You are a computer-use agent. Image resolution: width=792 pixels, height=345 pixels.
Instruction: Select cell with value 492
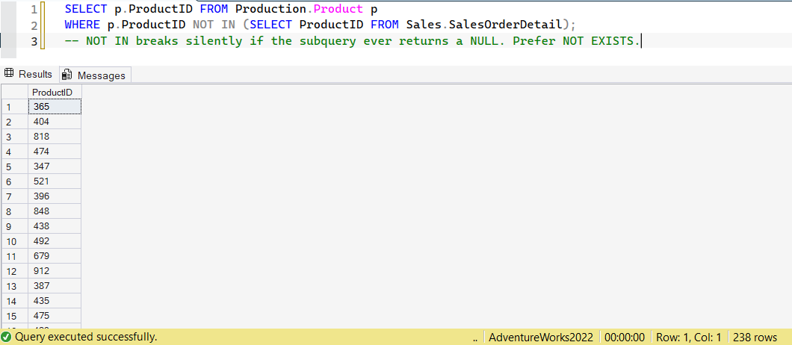55,241
